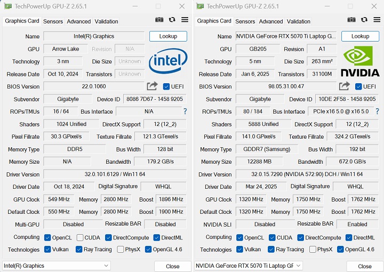Click the Intel logo image

pos(168,61)
